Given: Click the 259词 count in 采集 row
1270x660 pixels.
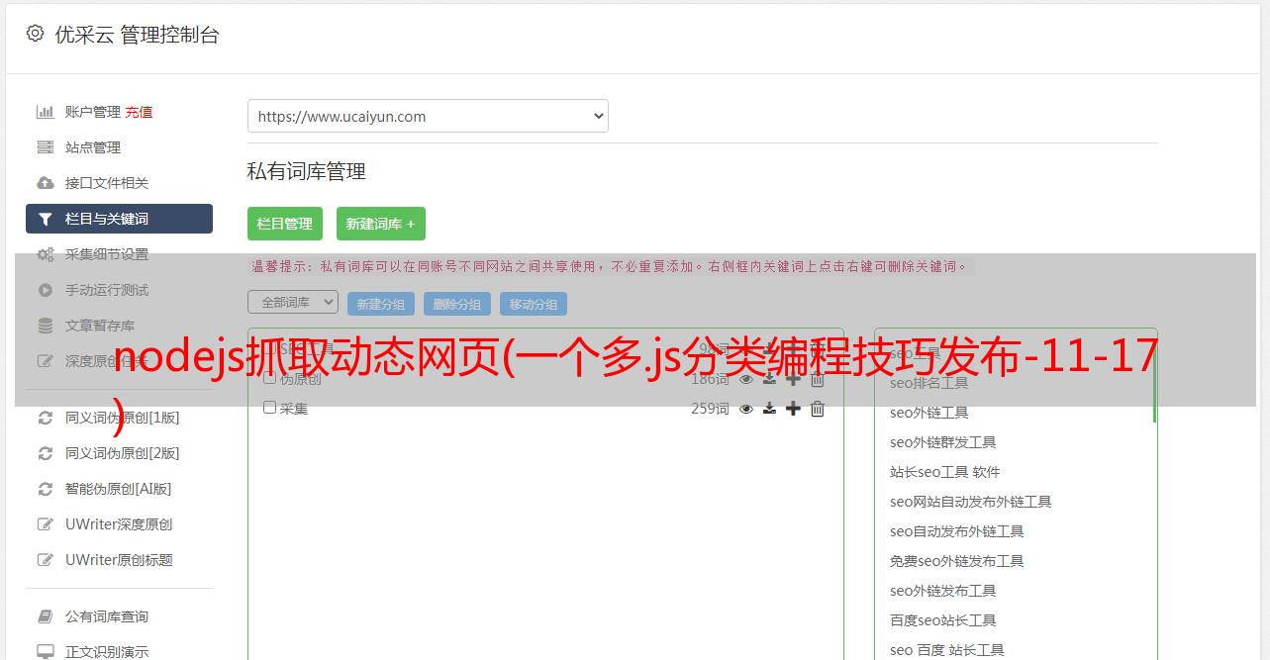Looking at the screenshot, I should click(710, 409).
